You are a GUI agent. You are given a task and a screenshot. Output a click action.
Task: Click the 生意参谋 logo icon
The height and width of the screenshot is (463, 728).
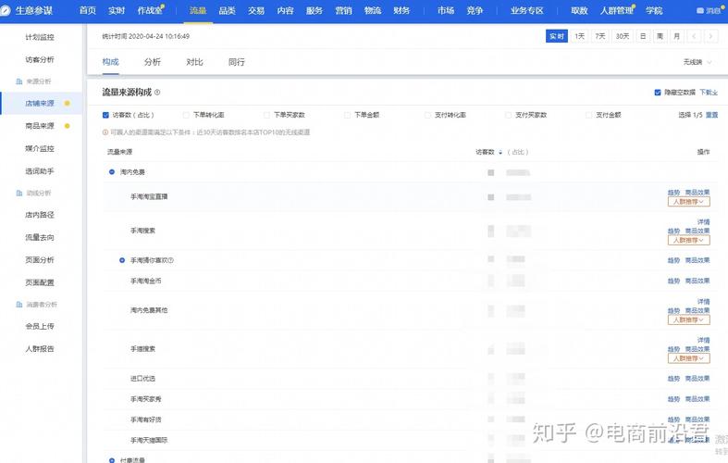click(6, 10)
